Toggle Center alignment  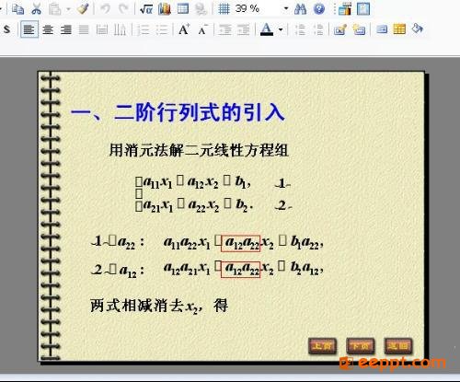(48, 29)
